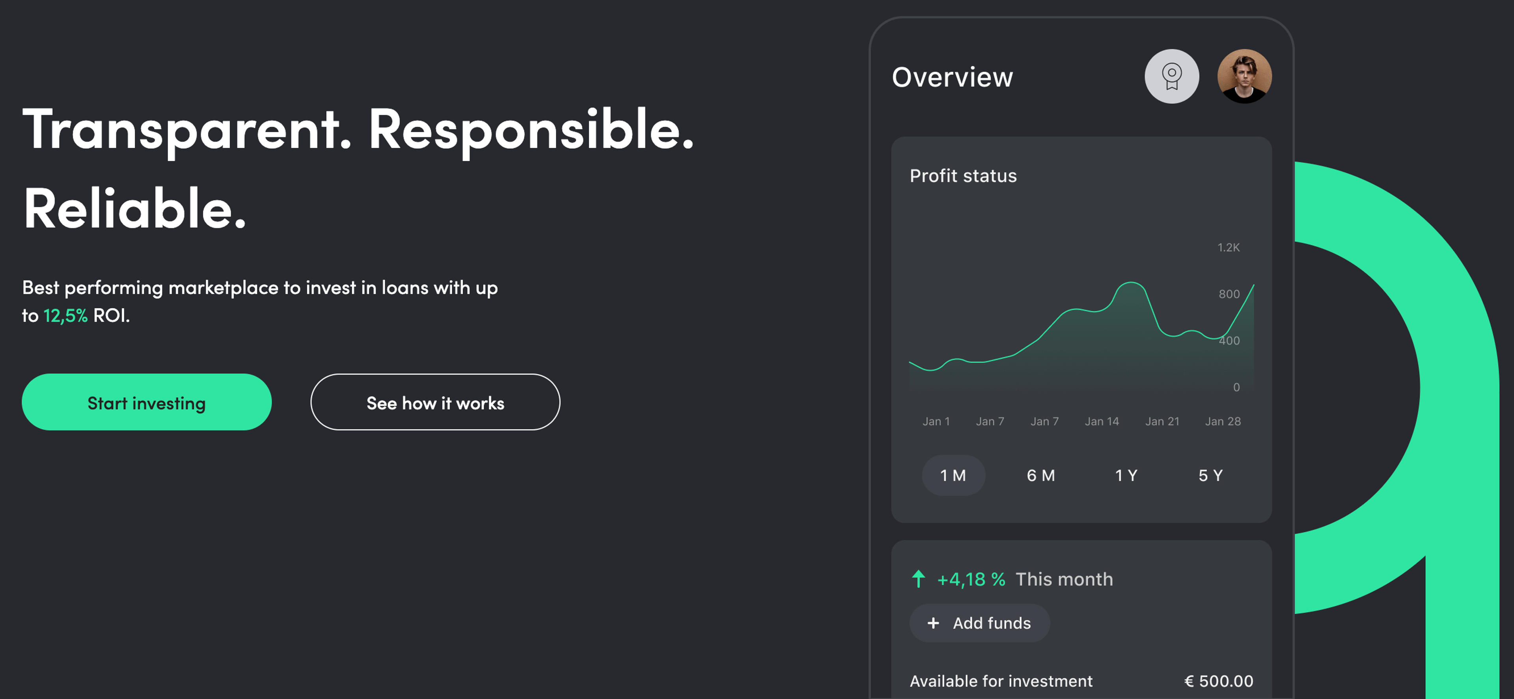Drag the profit status chart timeline slider
The width and height of the screenshot is (1514, 699).
[x=951, y=474]
